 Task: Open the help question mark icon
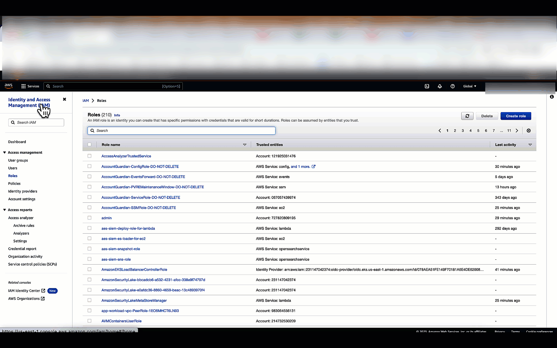pos(453,86)
